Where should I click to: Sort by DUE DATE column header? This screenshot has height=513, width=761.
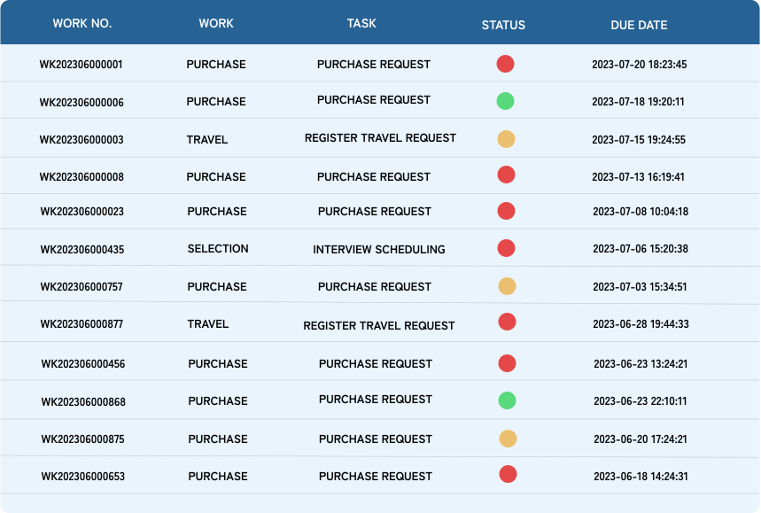(639, 25)
